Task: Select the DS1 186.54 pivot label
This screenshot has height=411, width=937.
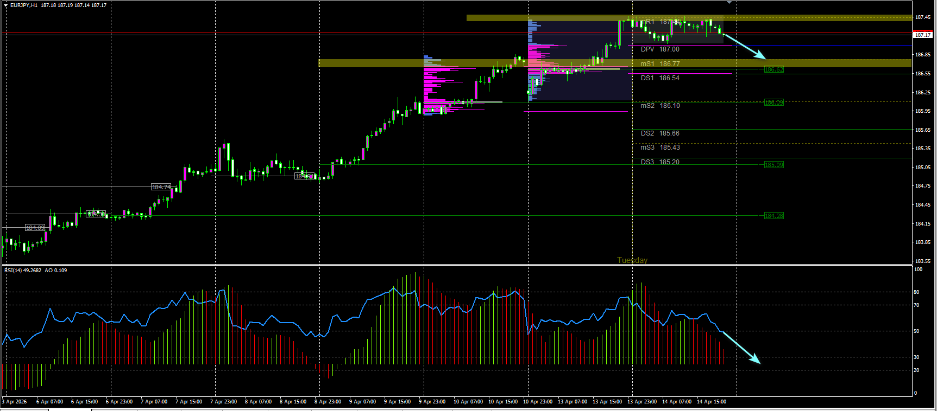Action: 660,78
